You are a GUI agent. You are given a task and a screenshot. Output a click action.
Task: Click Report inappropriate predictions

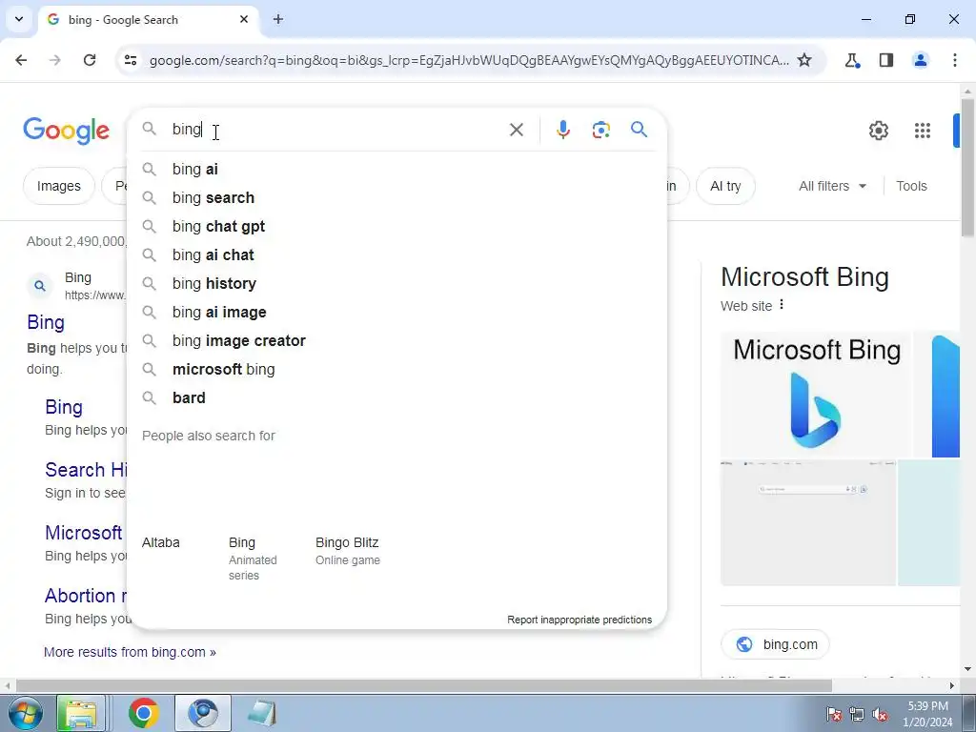(x=579, y=620)
